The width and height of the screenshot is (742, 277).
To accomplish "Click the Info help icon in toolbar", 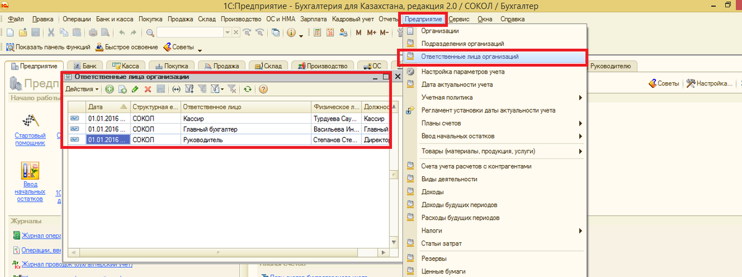I will pyautogui.click(x=291, y=32).
